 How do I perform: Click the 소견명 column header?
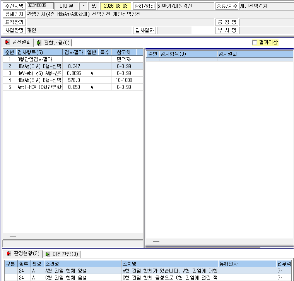tap(82, 264)
